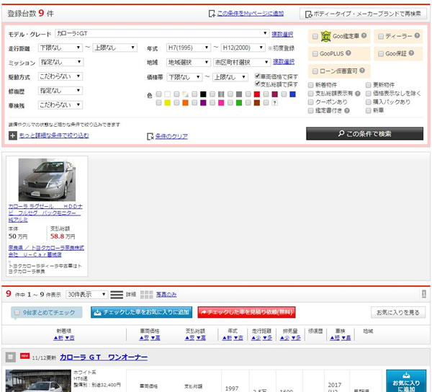432x392 pixels.
Task: Click 条件のクリア link
Action: pos(171,136)
